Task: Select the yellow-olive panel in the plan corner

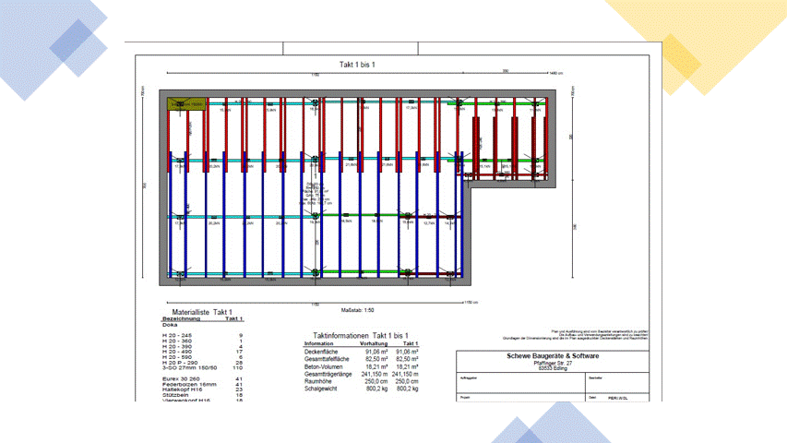Action: click(x=185, y=103)
